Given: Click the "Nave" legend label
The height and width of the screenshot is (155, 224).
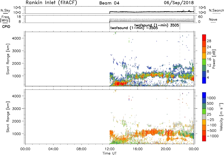Looking at the screenshot, I should (x=213, y=19).
